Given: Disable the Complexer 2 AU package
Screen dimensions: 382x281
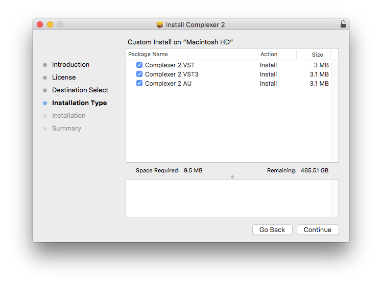Looking at the screenshot, I should 139,84.
